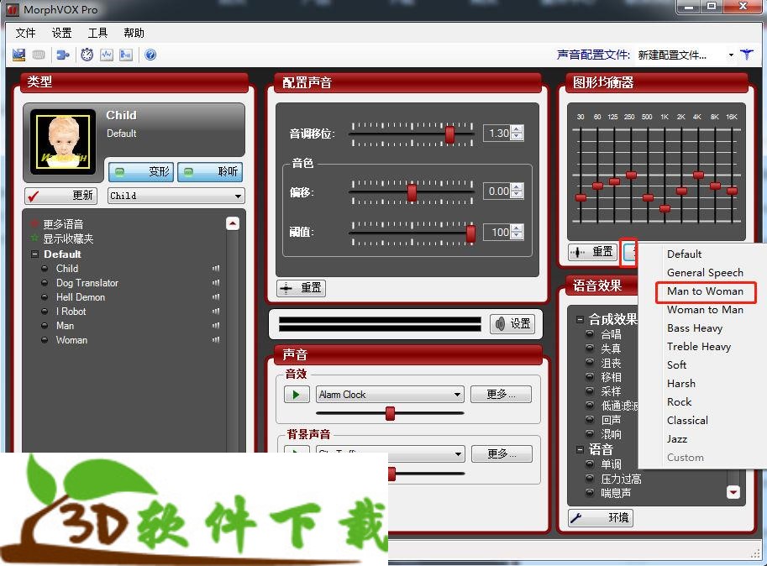This screenshot has height=566, width=767.
Task: Collapse the 语音 effects group
Action: coord(580,449)
